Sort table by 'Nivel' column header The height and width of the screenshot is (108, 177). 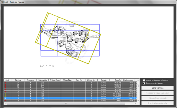8,80
